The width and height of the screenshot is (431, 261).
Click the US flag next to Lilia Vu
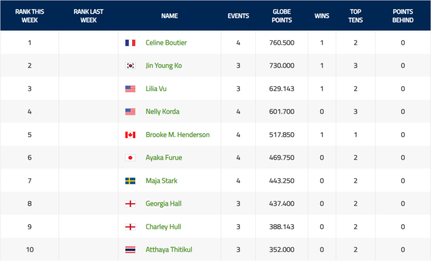click(x=130, y=89)
